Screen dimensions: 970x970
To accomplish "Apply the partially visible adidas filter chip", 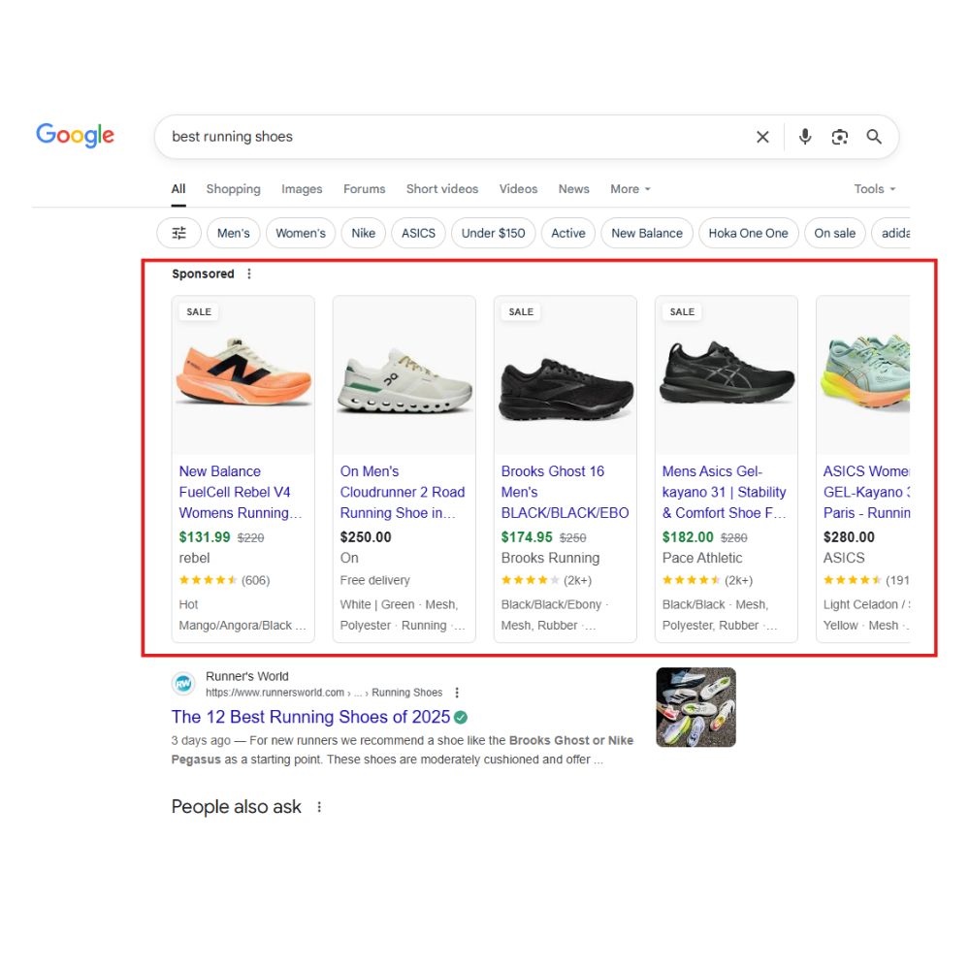I will click(891, 233).
